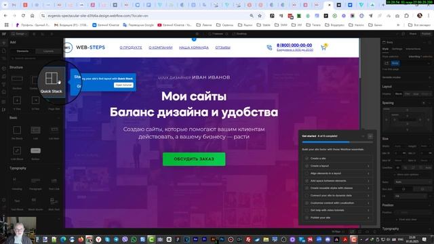Toggle Connect your site to dynamic data checkbox
This screenshot has height=244, width=434.
click(307, 196)
